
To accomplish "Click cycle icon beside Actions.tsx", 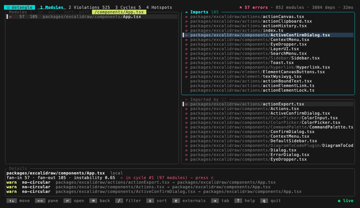I will pyautogui.click(x=186, y=109).
